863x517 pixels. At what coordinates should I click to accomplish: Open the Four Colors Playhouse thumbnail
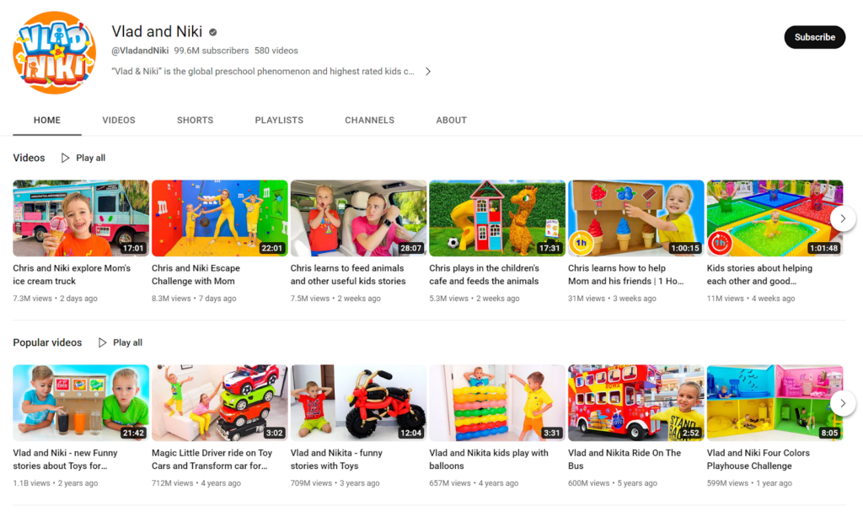click(775, 403)
